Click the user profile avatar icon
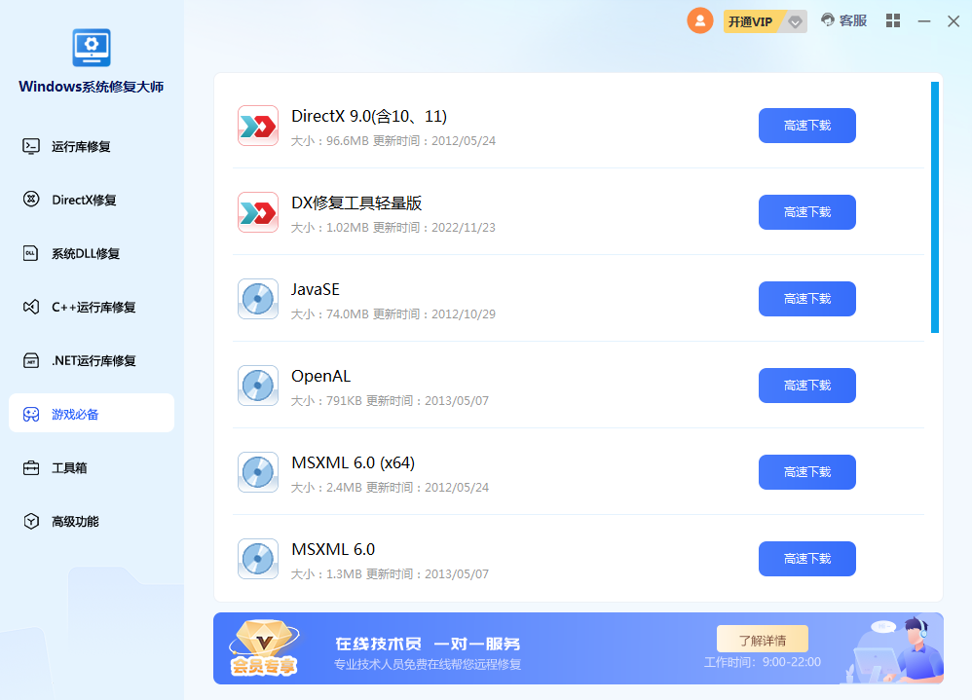972x700 pixels. click(x=699, y=20)
